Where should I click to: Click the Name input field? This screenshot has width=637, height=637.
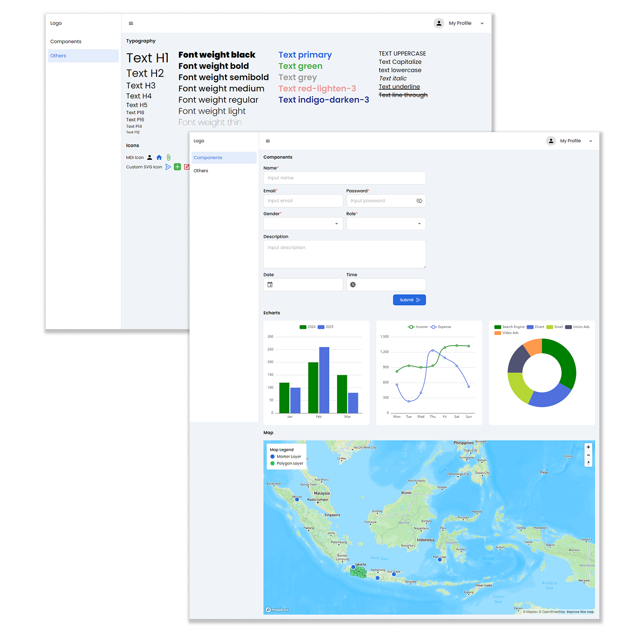coord(345,178)
